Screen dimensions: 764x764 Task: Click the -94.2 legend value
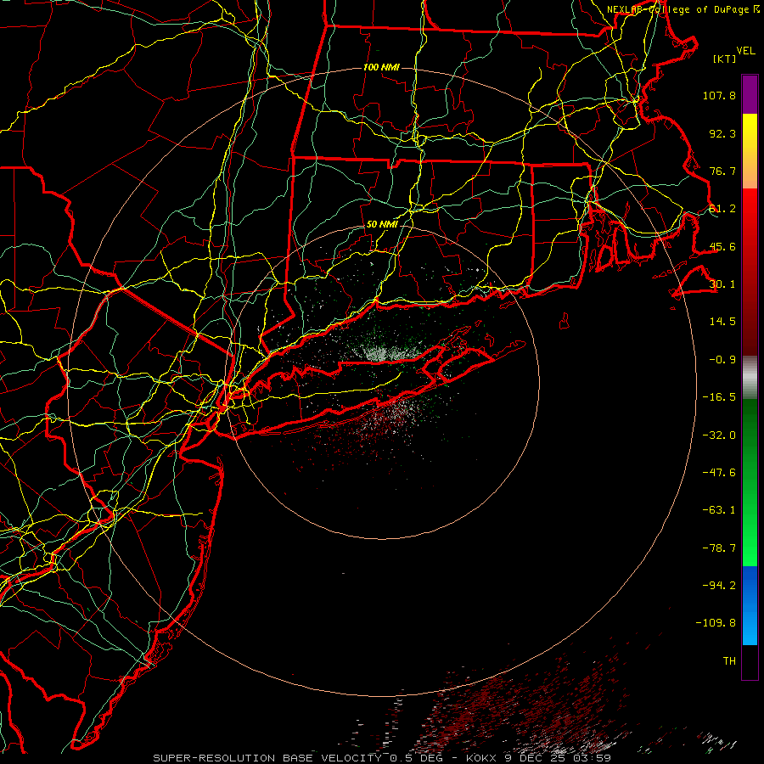(x=719, y=586)
